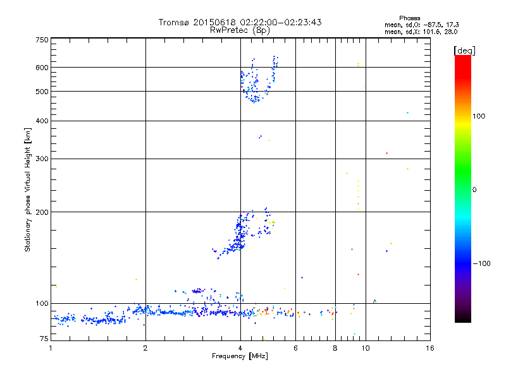Click the x-axis tick label '6'

(x=295, y=348)
